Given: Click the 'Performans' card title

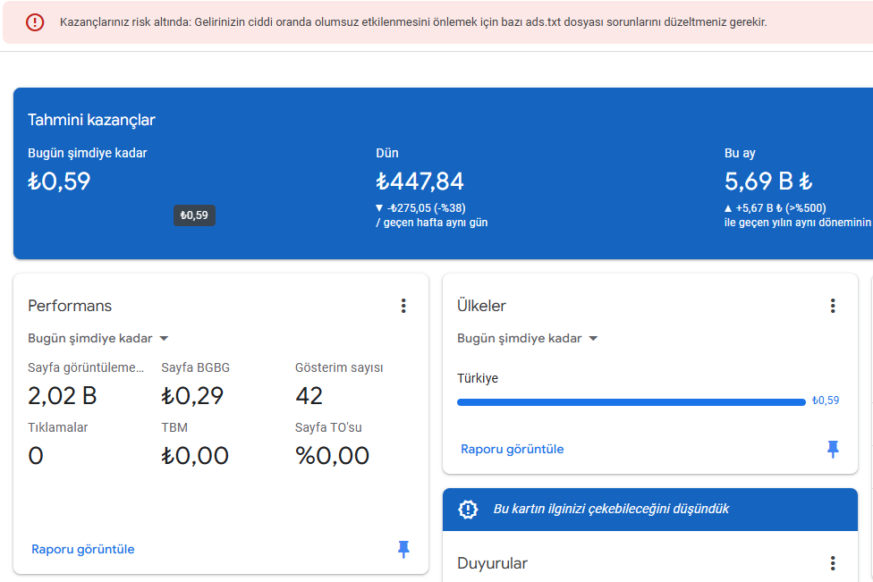Looking at the screenshot, I should [x=70, y=306].
